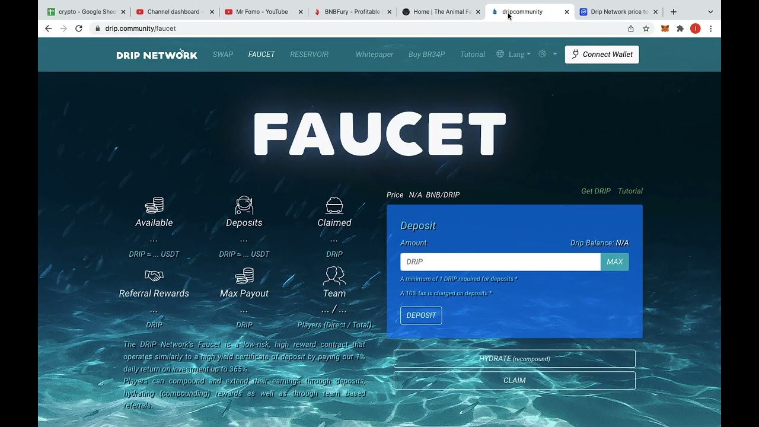Go back with browser back arrow
759x427 pixels.
click(49, 28)
